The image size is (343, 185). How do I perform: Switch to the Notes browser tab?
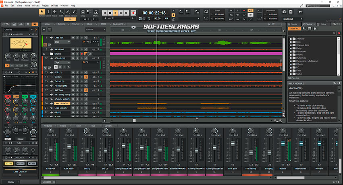[x=323, y=24]
